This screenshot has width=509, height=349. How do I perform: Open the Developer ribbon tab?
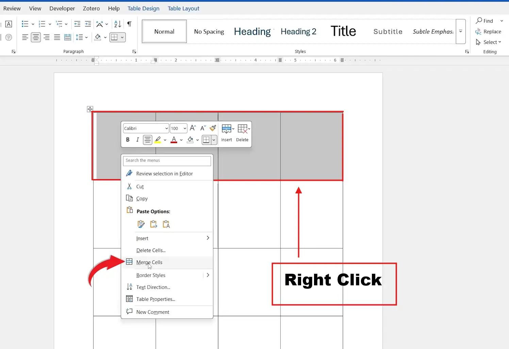coord(62,9)
